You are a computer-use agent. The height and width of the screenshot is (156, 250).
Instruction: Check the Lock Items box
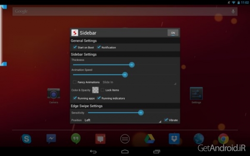pos(103,90)
